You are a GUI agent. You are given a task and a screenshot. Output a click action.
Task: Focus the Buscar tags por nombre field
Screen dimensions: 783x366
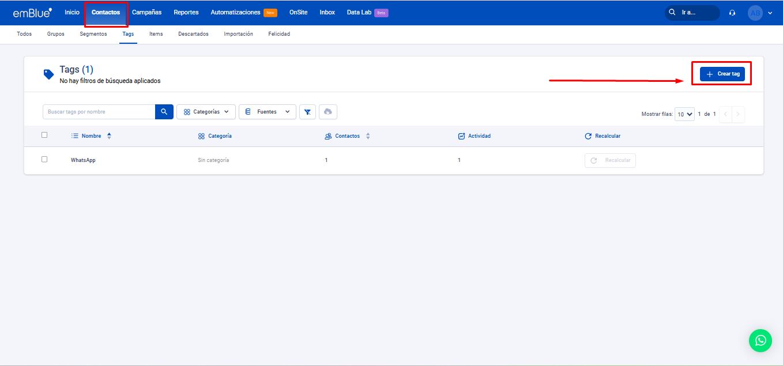pyautogui.click(x=99, y=112)
